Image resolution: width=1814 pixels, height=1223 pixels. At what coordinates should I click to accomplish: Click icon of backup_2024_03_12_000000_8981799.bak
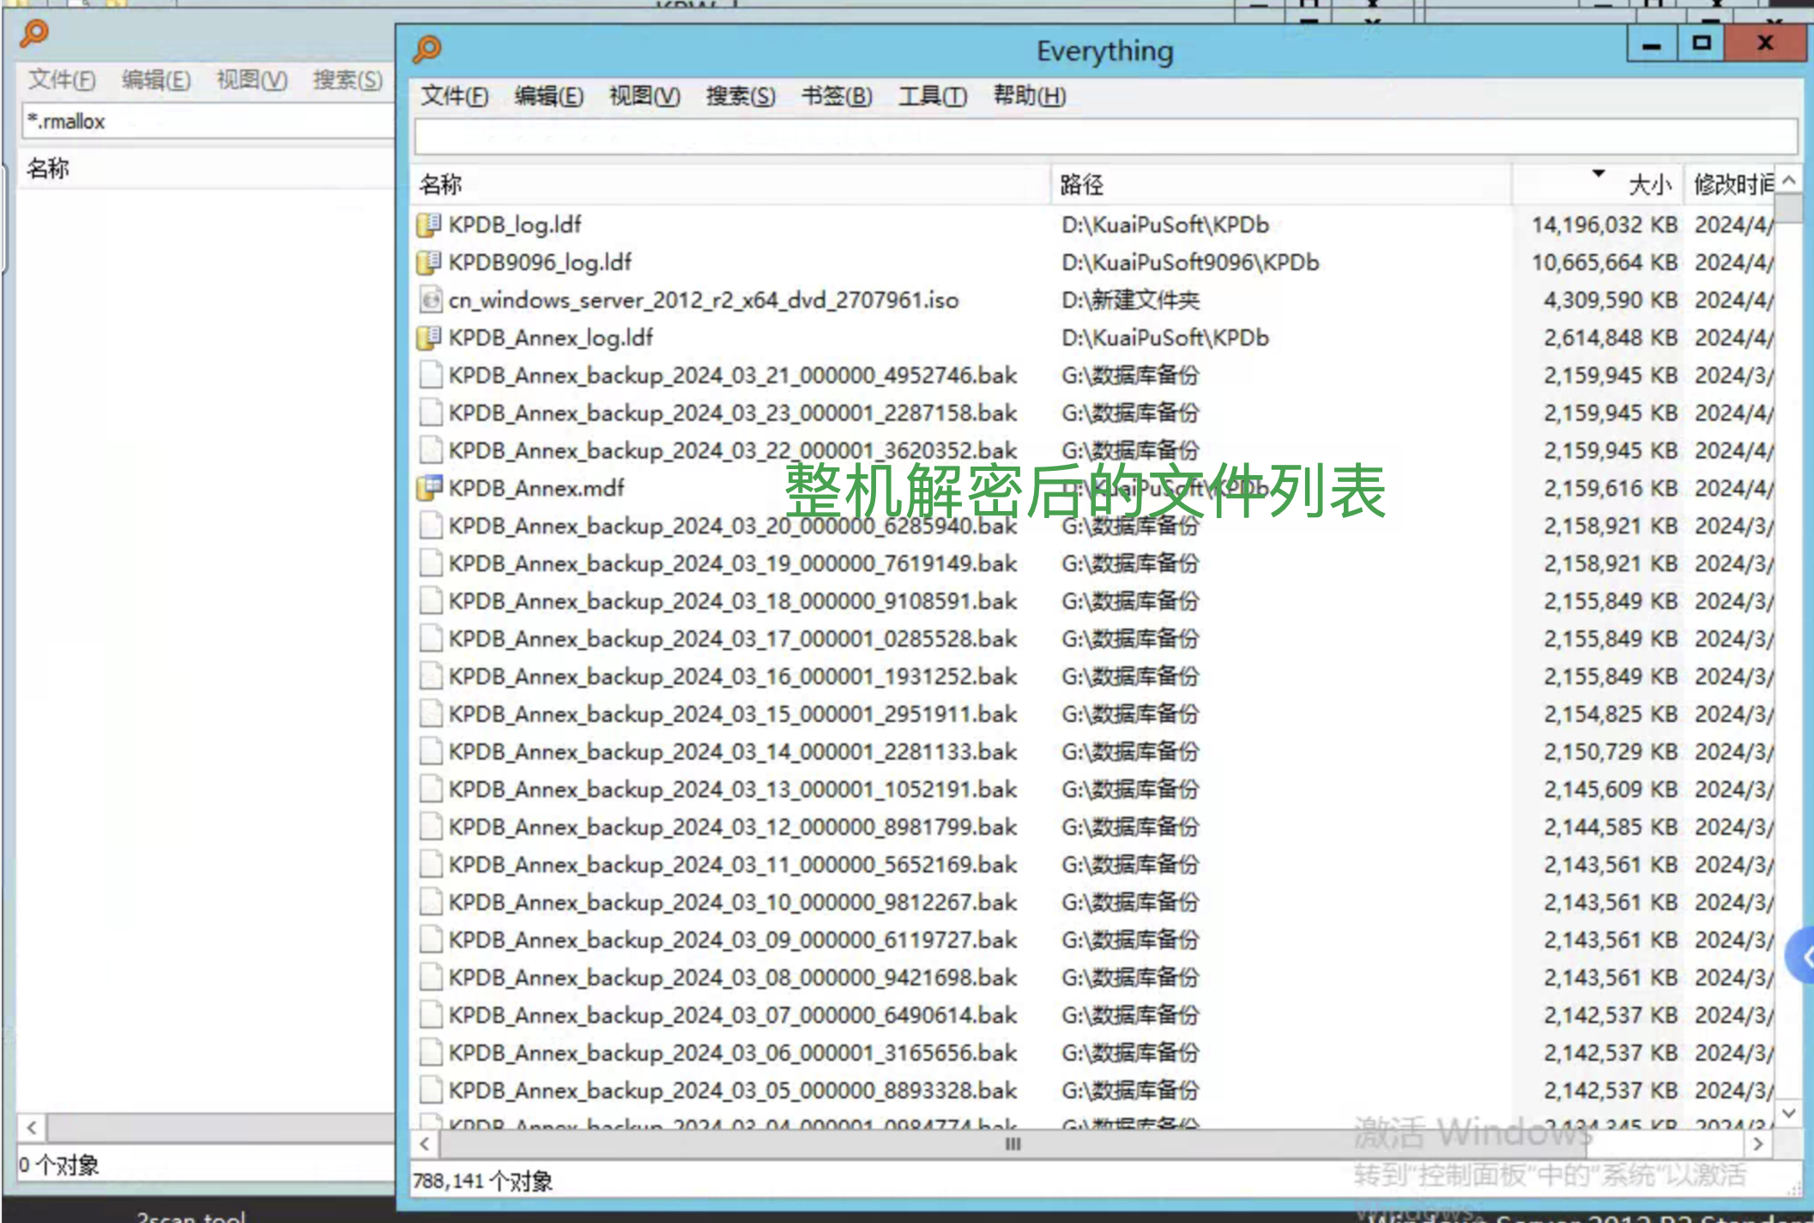(431, 827)
